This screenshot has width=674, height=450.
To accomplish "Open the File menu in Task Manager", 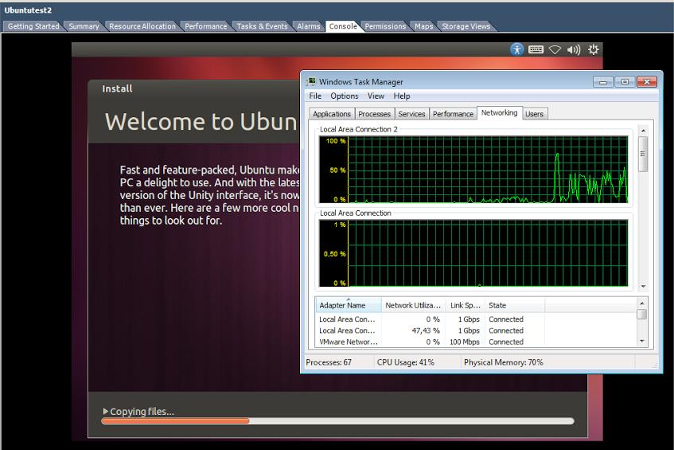I will click(x=315, y=96).
